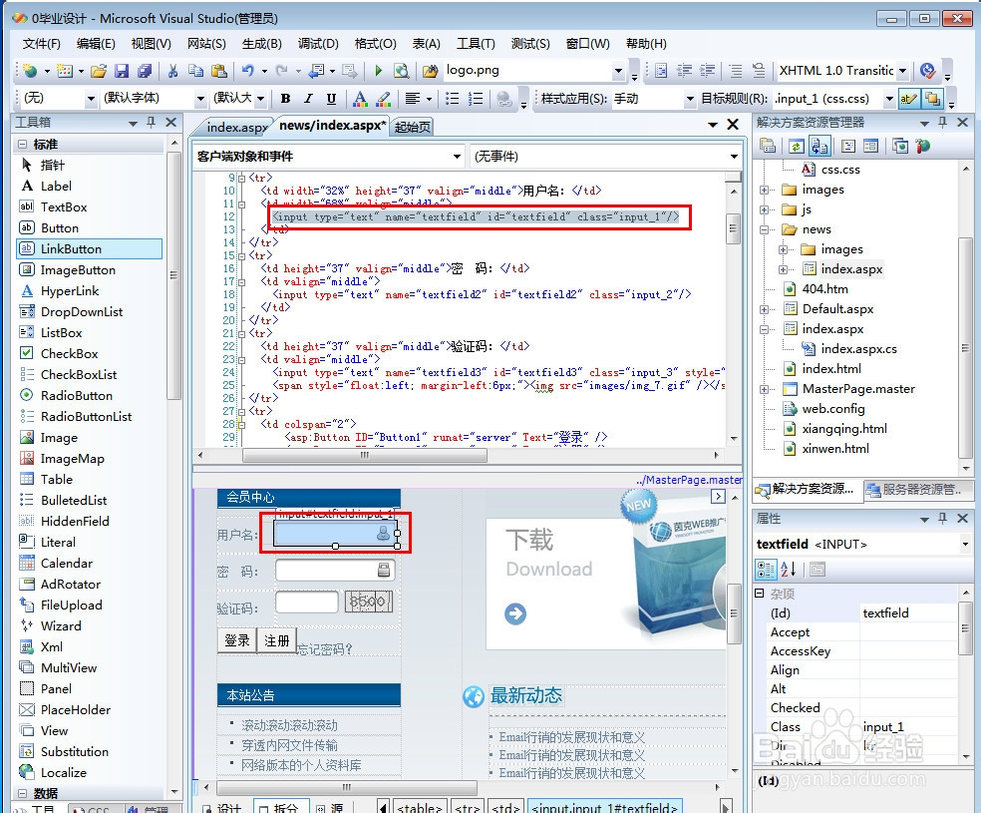Toggle Underline formatting
981x813 pixels.
point(332,99)
